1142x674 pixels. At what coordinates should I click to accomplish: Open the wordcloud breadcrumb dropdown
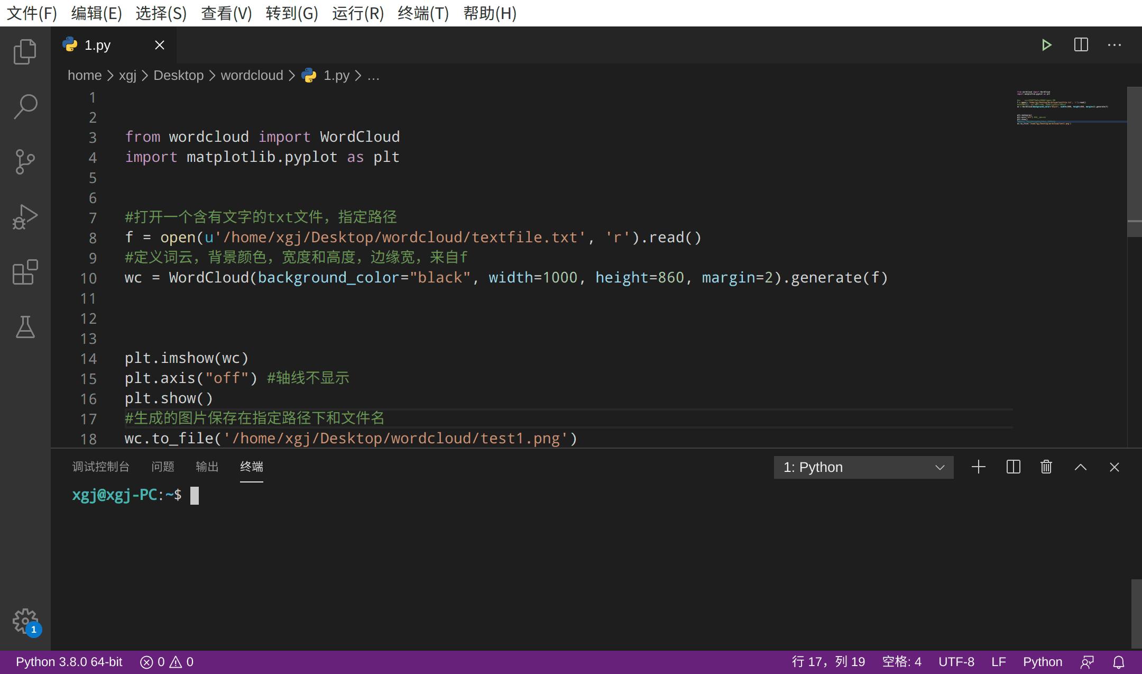coord(252,75)
